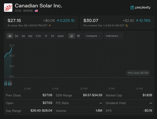Viewport: 157px width, 119px height.
Task: Show the 1Y range
Action: click(46, 36)
